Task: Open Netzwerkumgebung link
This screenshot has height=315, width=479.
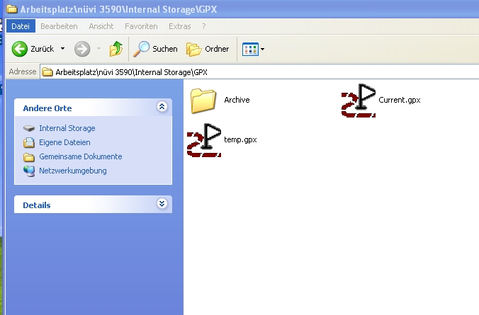Action: (x=72, y=171)
